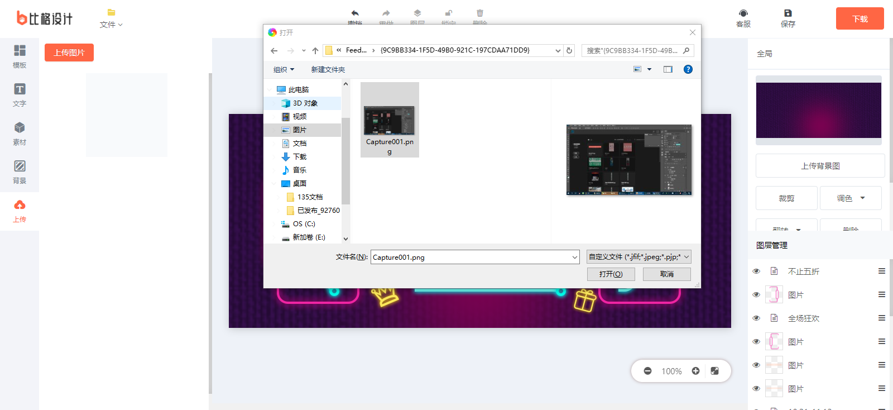Open the 素材 materials panel
The height and width of the screenshot is (410, 893).
(x=20, y=134)
